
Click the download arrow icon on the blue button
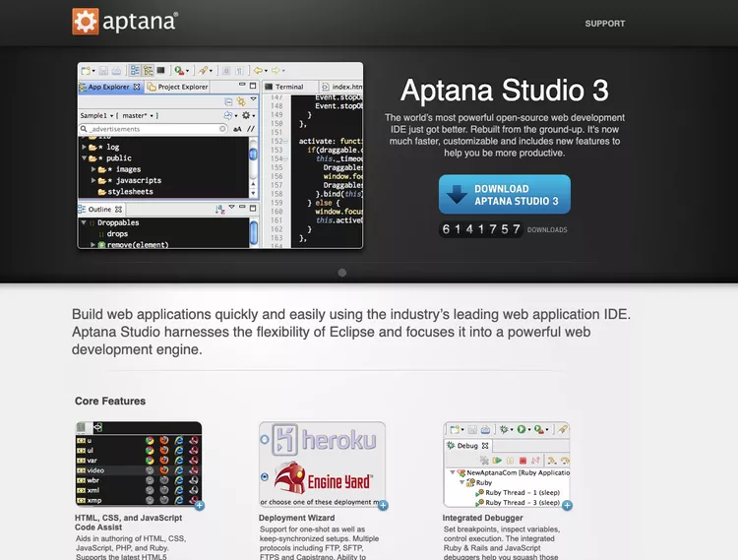pyautogui.click(x=457, y=194)
